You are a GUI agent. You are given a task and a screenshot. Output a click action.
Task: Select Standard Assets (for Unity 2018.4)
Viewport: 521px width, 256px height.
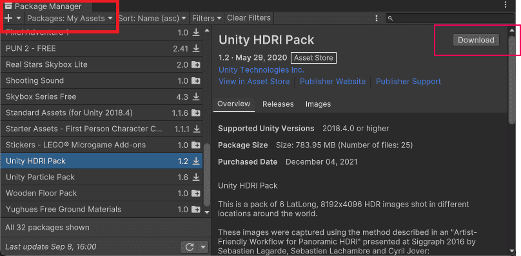102,113
